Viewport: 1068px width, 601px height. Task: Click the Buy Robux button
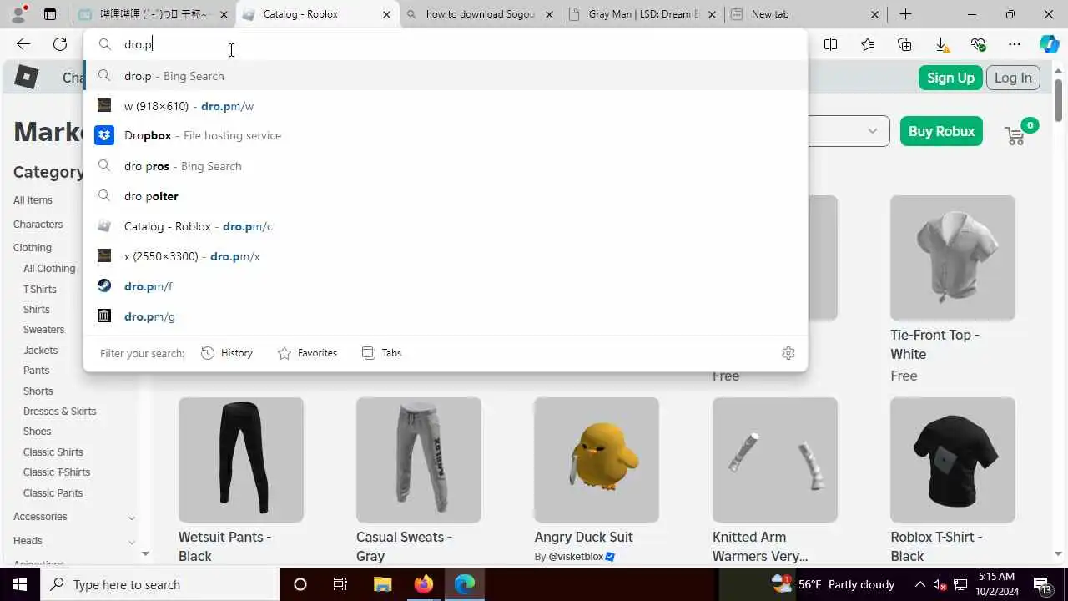[942, 131]
